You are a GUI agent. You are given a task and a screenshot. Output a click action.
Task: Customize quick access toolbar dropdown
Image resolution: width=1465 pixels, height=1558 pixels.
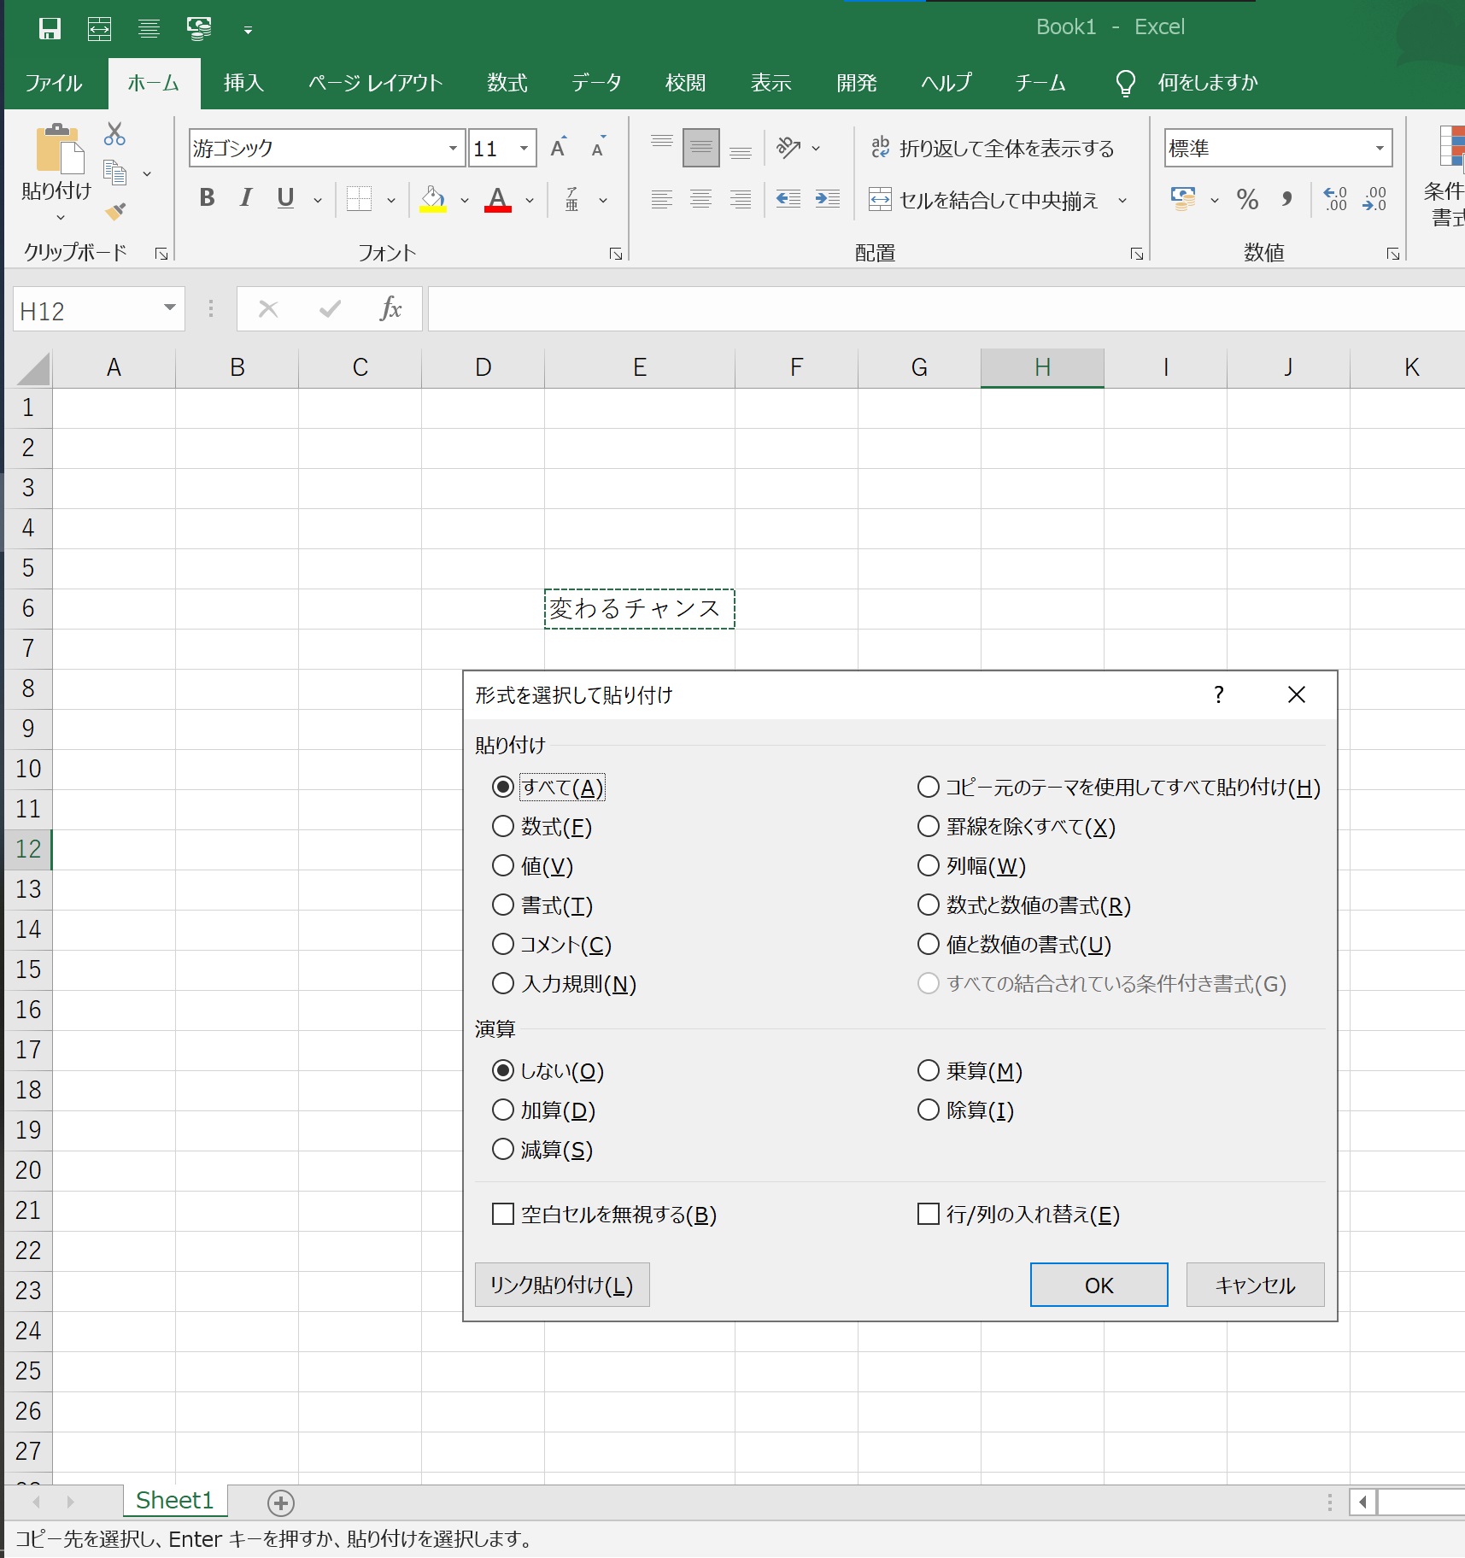[248, 31]
